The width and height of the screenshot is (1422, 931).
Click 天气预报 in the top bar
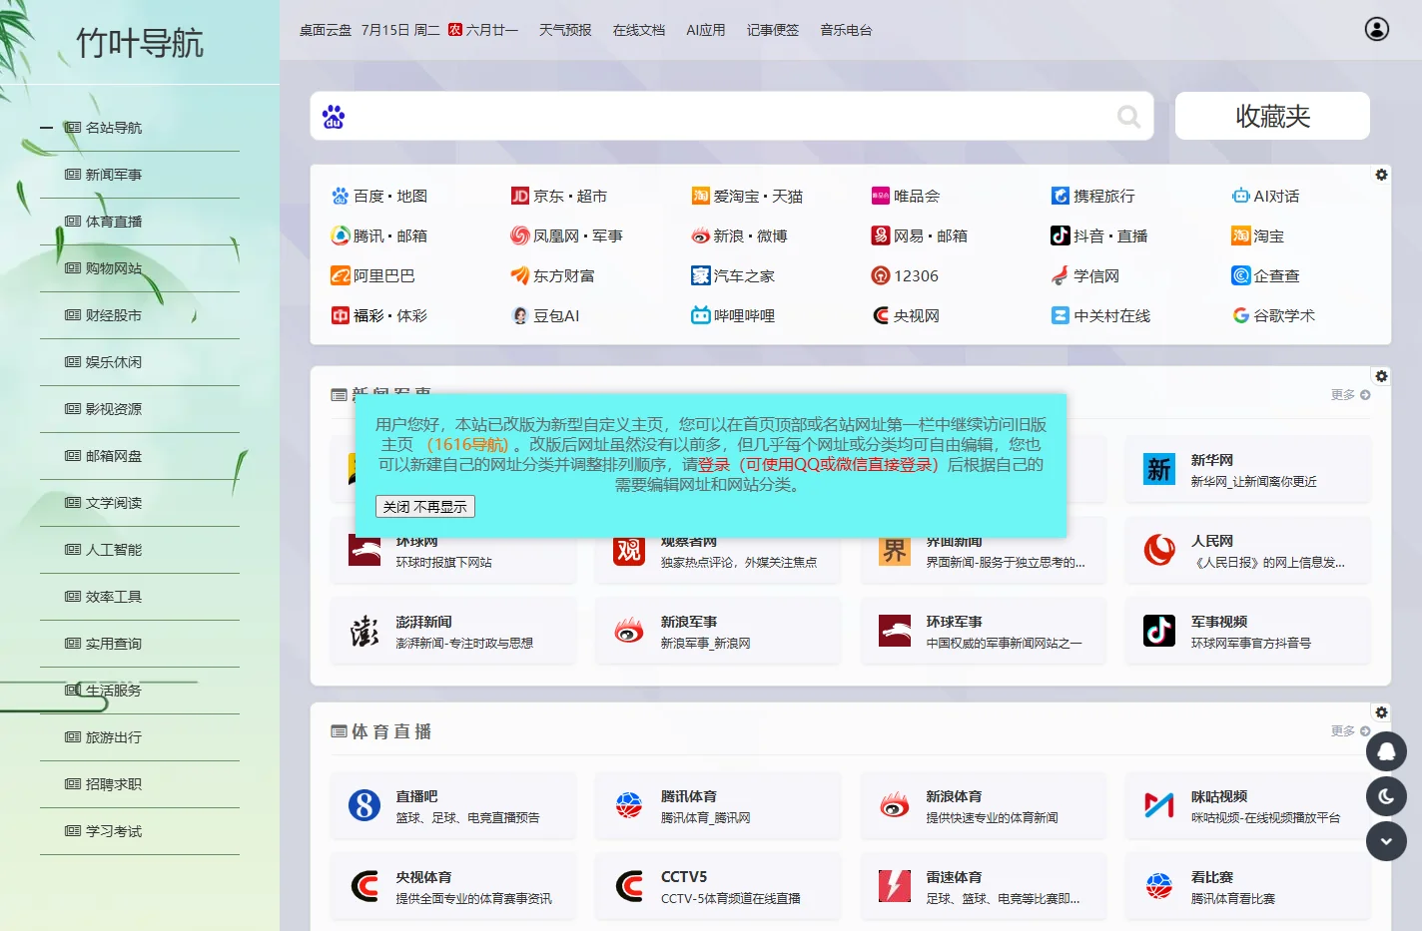point(565,30)
